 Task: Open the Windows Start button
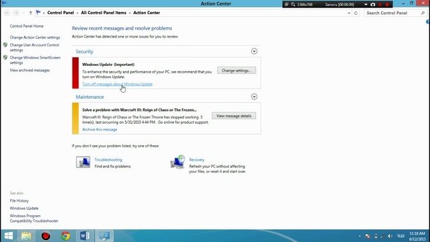click(x=9, y=236)
